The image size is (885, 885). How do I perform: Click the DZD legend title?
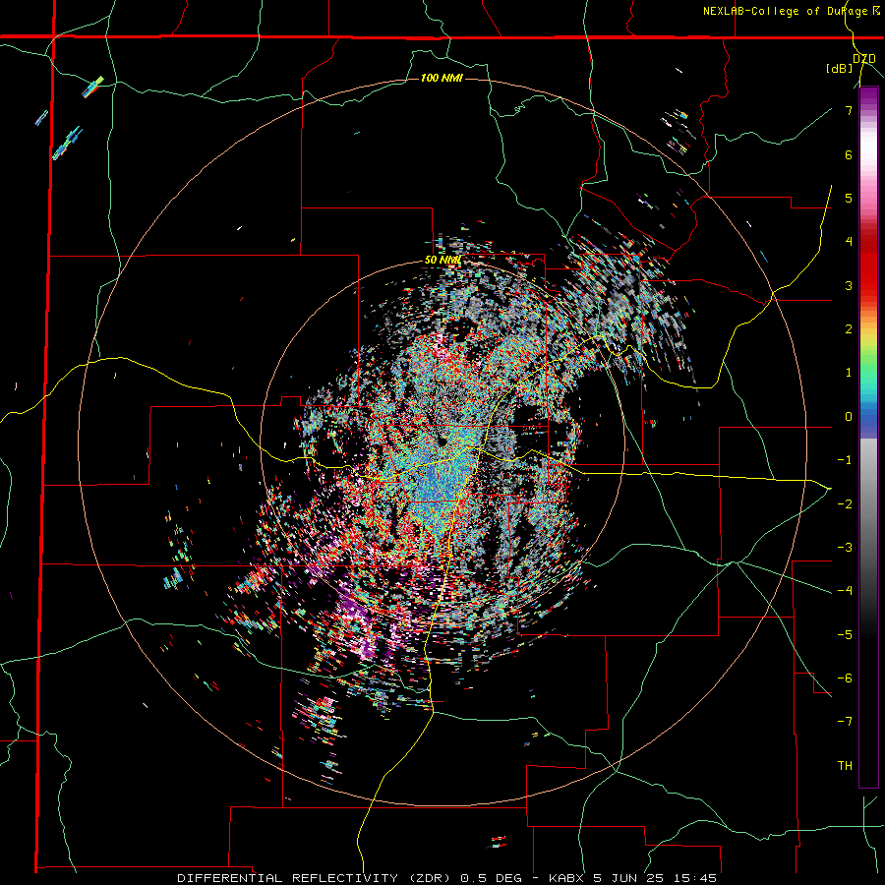(864, 58)
